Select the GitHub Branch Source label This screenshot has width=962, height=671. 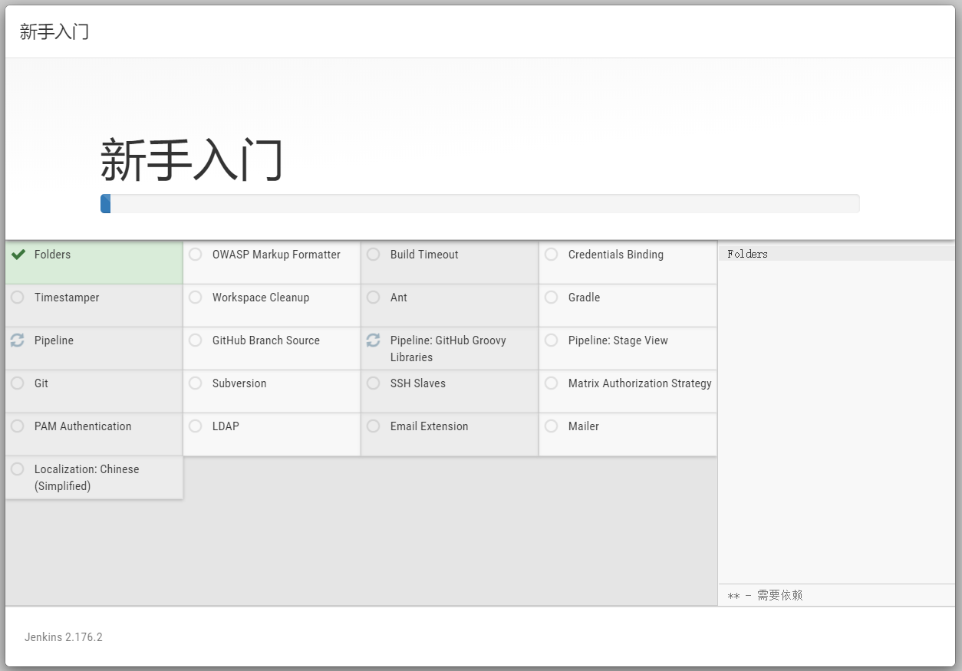(266, 340)
